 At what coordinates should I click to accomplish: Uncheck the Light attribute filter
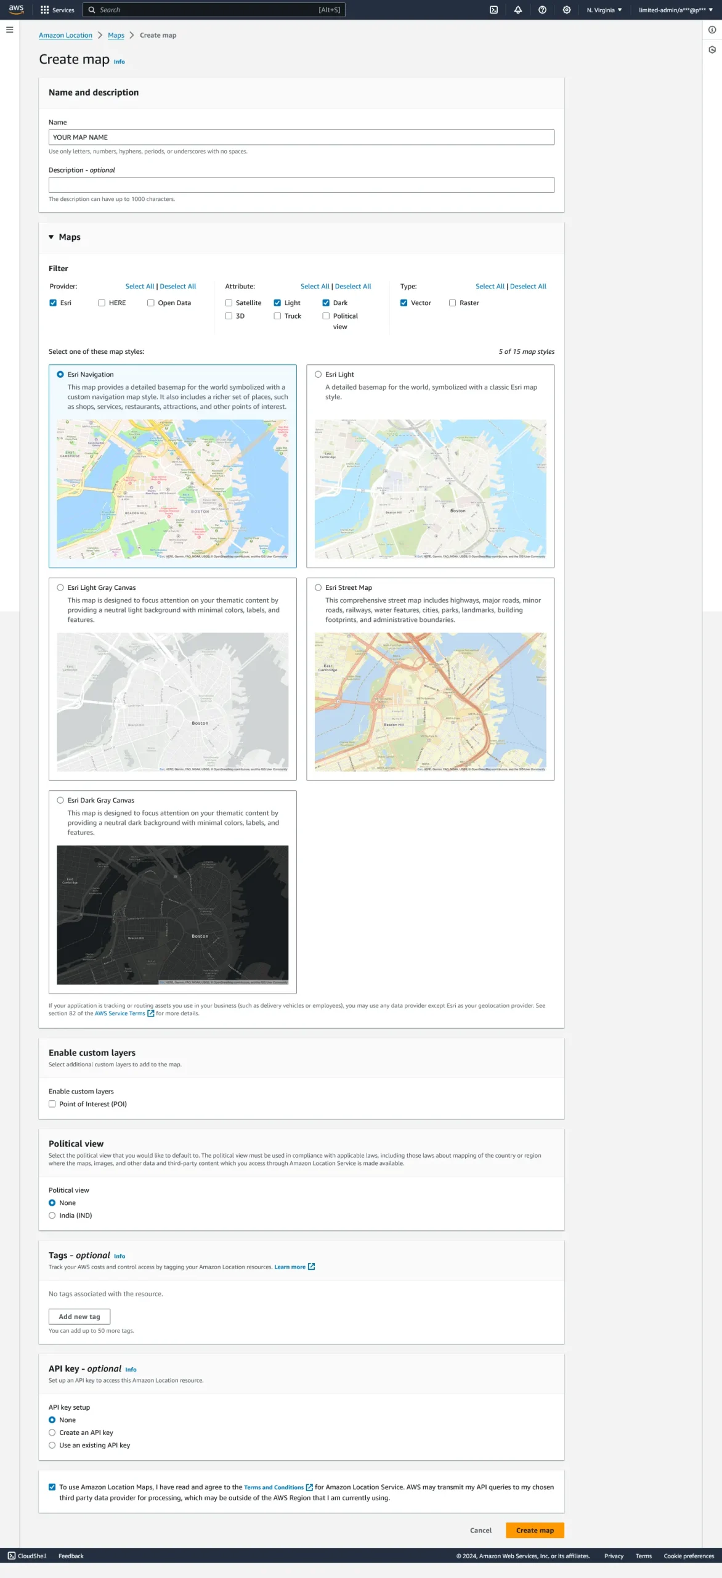point(277,303)
